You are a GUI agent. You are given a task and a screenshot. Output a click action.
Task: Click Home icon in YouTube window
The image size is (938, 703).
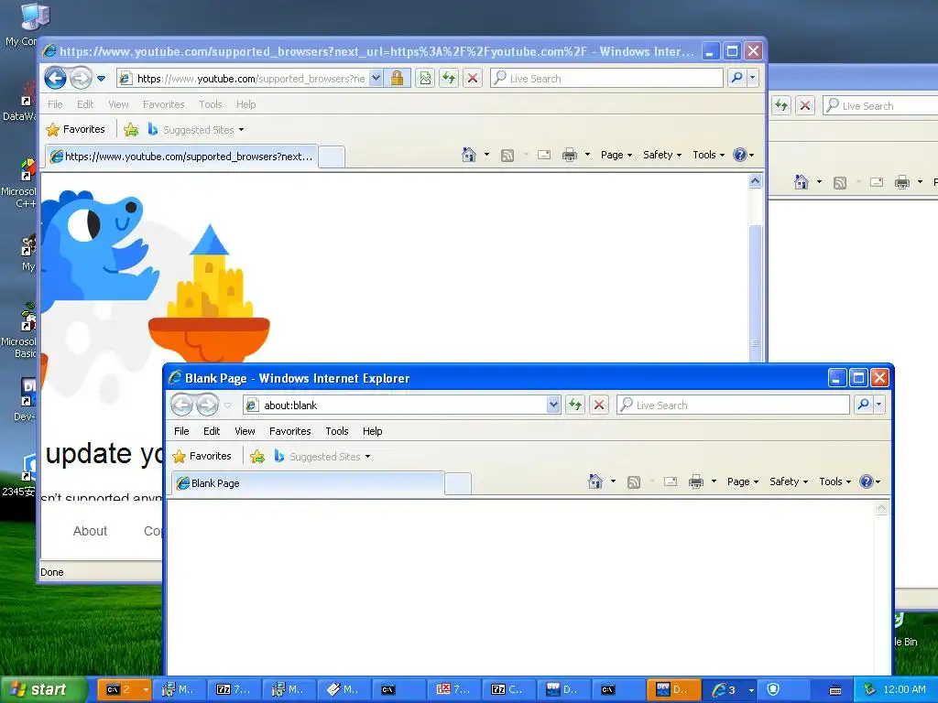pos(469,155)
